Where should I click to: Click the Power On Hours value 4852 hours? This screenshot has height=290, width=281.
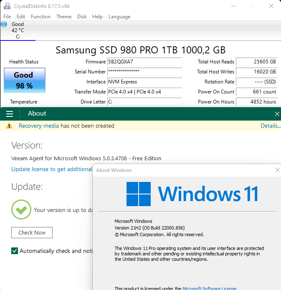(256, 101)
